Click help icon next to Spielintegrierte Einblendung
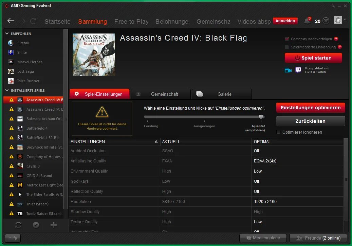 coord(340,47)
